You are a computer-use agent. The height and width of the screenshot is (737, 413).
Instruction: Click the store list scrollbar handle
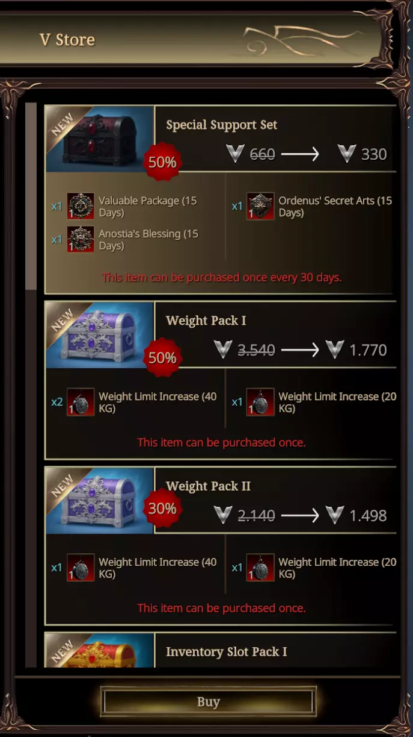(31, 196)
